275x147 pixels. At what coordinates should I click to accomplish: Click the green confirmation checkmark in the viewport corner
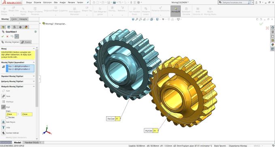click(261, 23)
